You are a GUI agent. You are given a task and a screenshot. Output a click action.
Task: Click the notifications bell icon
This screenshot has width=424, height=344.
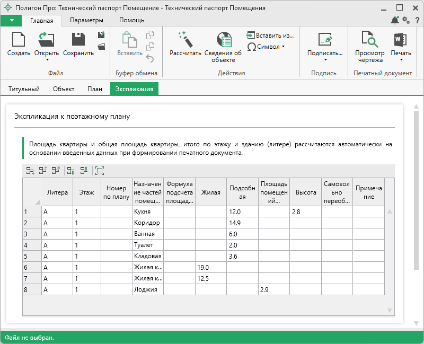pos(395,20)
